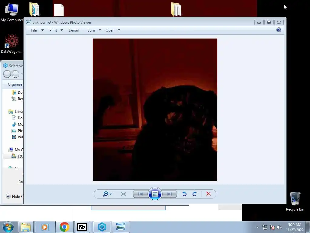Select Downloads in the dialog tree
This screenshot has height=233, width=310.
point(18,92)
